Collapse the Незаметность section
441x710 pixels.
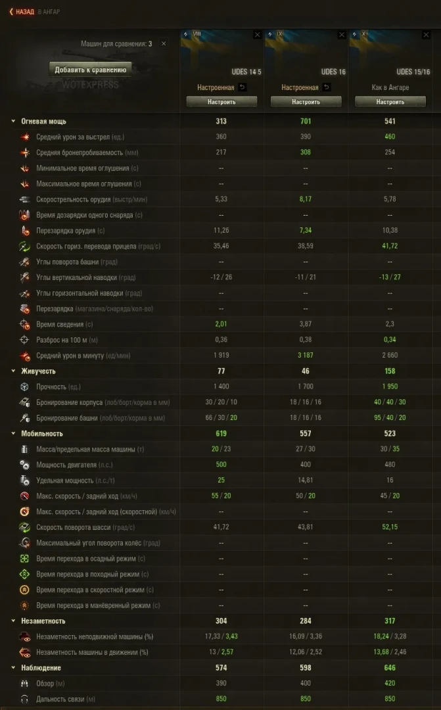13,621
